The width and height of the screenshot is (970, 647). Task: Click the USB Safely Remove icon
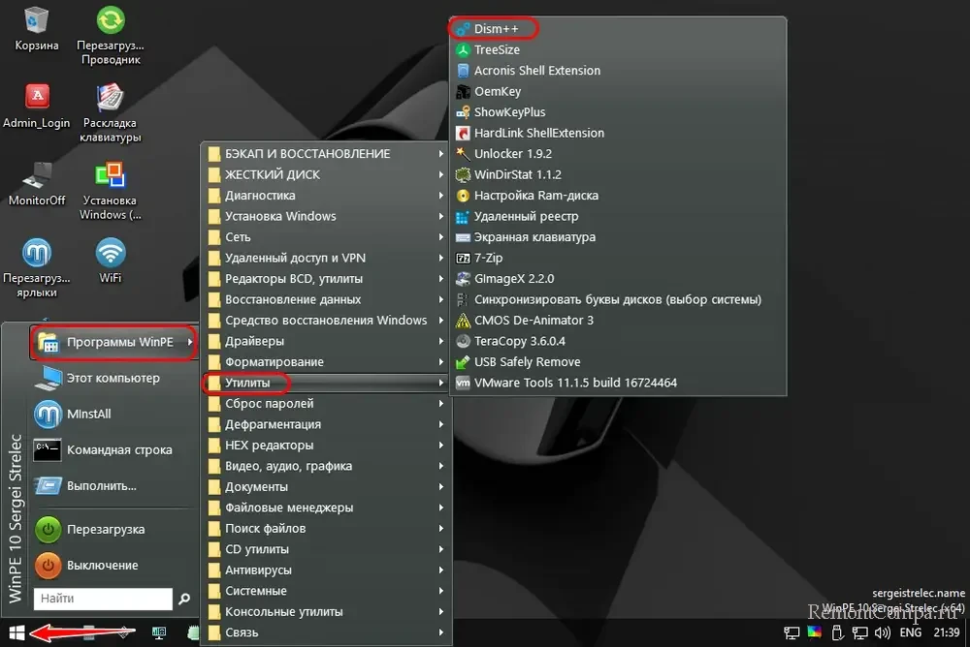[x=463, y=362]
